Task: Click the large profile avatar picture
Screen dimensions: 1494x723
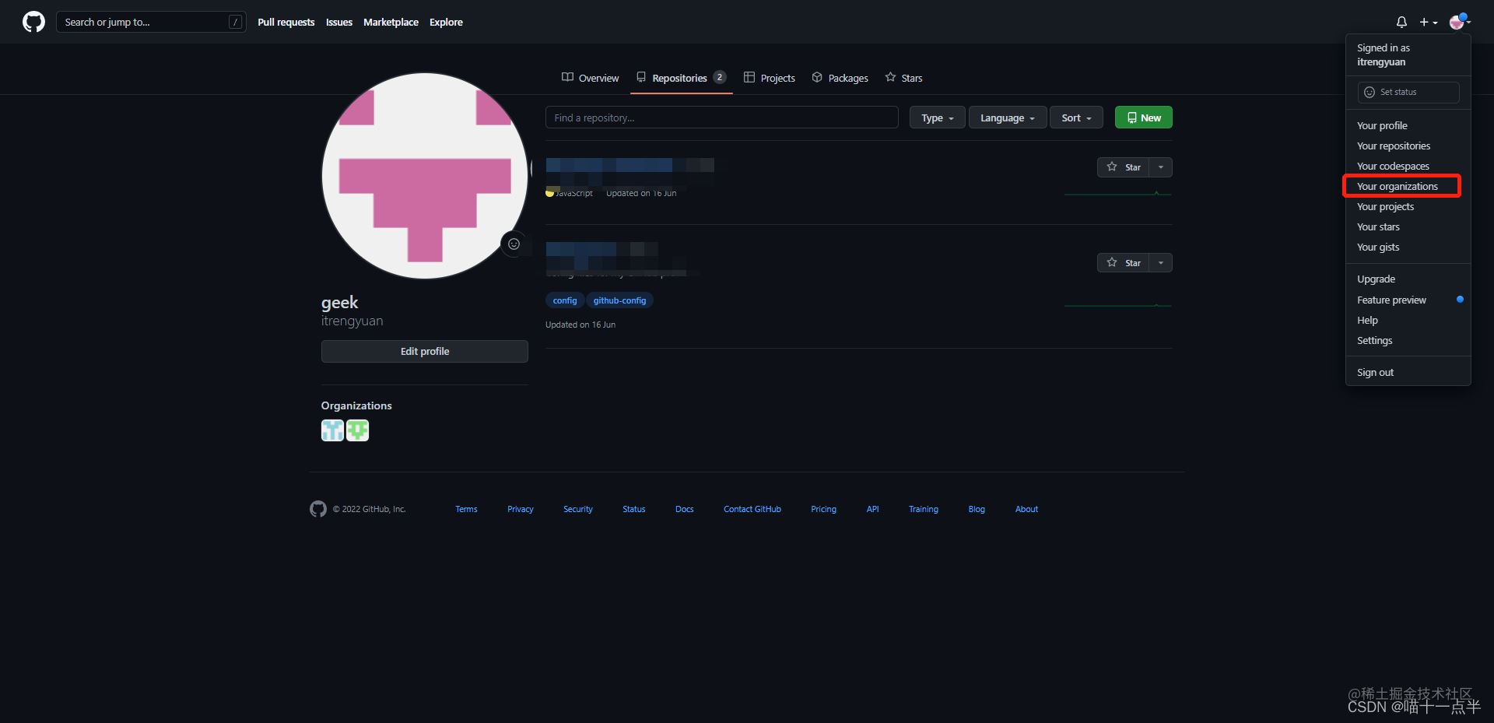Action: 425,176
